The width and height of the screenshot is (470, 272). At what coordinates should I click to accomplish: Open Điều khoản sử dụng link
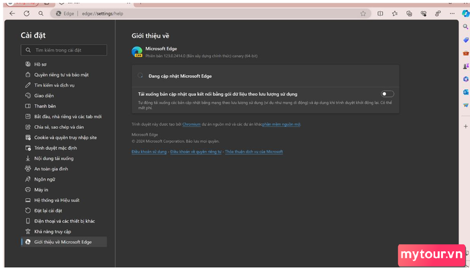coord(149,152)
